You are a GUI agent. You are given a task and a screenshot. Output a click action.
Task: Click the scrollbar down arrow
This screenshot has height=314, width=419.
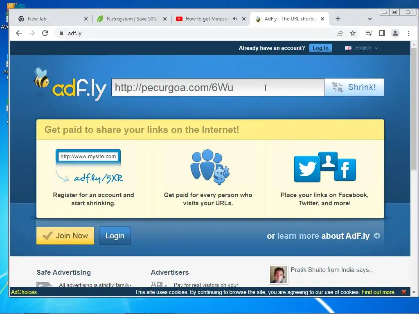point(414,292)
